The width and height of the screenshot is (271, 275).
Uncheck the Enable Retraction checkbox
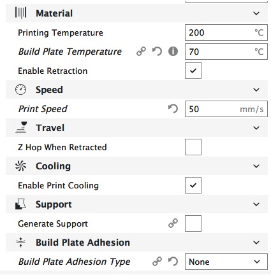[x=193, y=71]
